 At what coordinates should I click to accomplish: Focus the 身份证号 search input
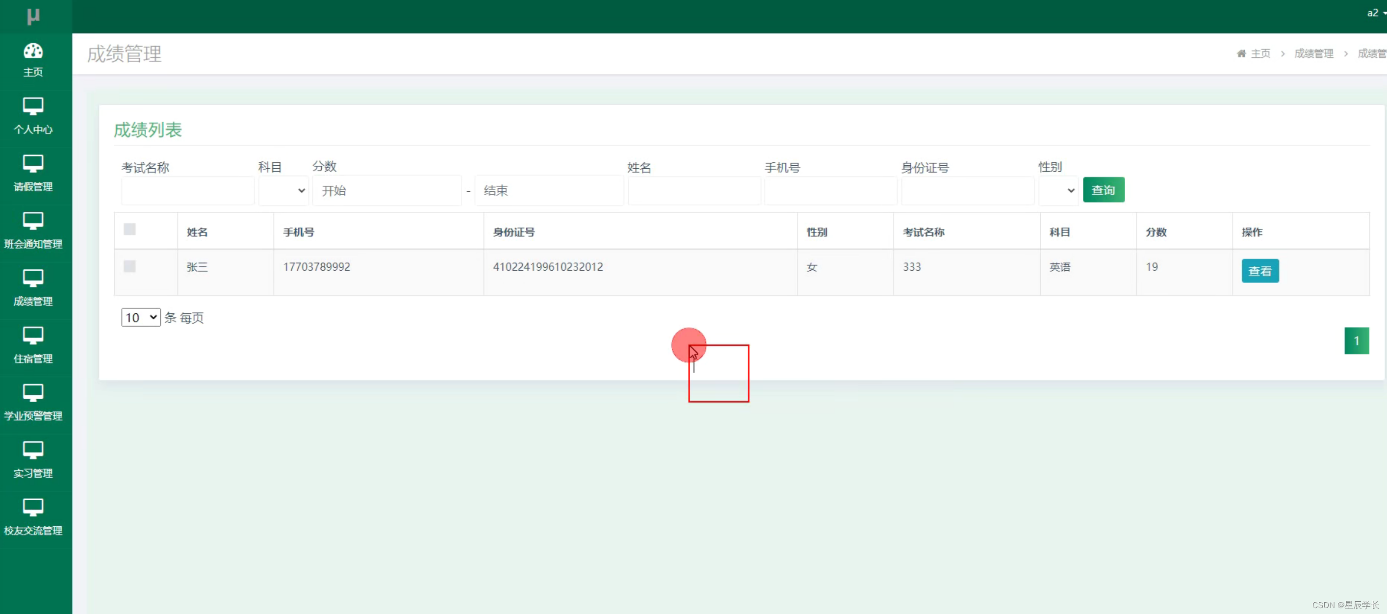click(x=968, y=191)
